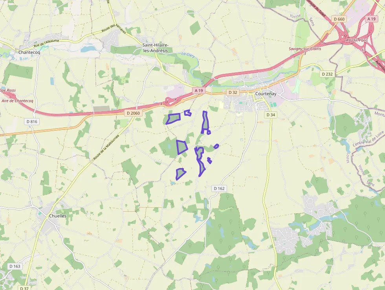Click the Route de la Maltournée road label

106,147
